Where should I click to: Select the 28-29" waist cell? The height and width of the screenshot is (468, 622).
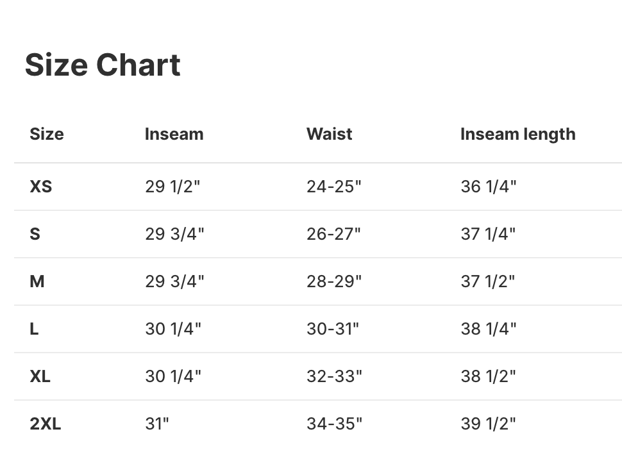coord(333,281)
